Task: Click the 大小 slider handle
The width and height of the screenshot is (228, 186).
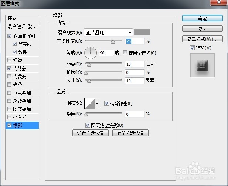Action: coord(89,81)
